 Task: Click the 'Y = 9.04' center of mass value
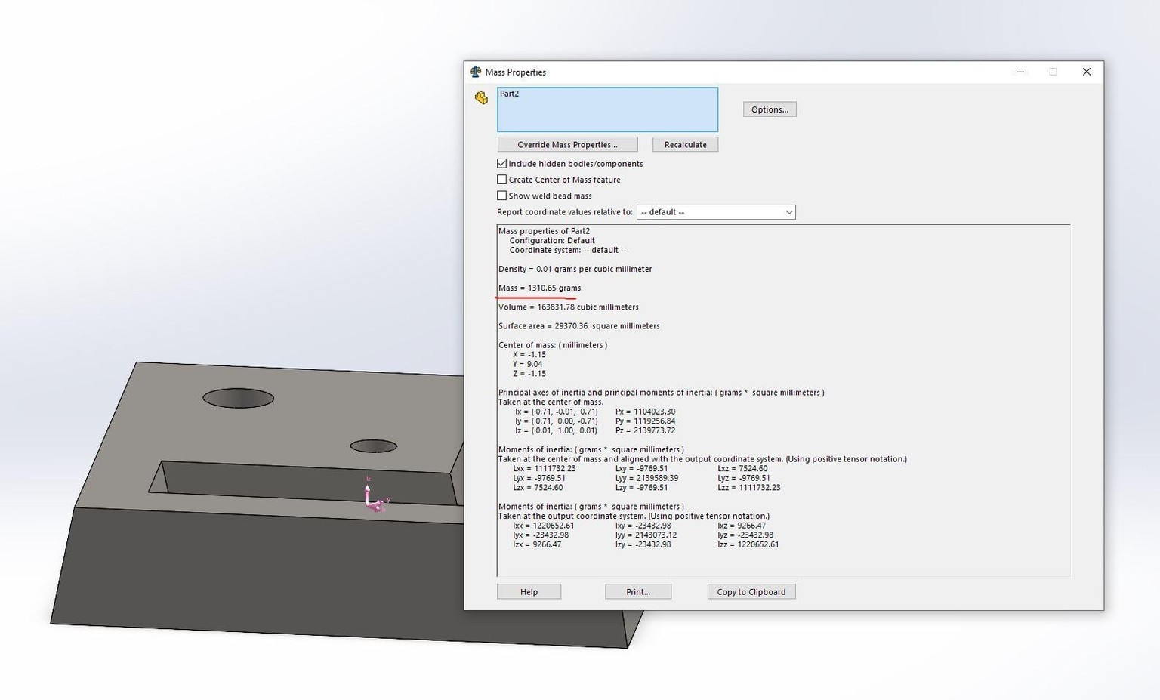[x=527, y=364]
